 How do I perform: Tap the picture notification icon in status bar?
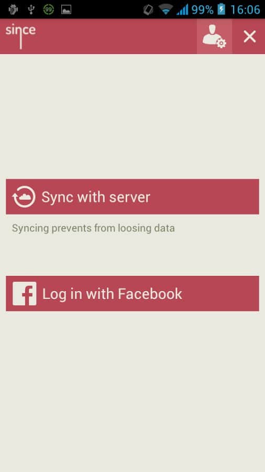(66, 9)
